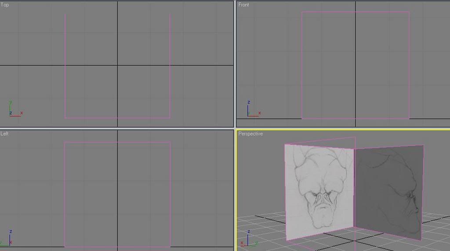This screenshot has width=450, height=251.
Task: Click the pink rectangle's top edge in Left viewport
Action: pos(117,141)
